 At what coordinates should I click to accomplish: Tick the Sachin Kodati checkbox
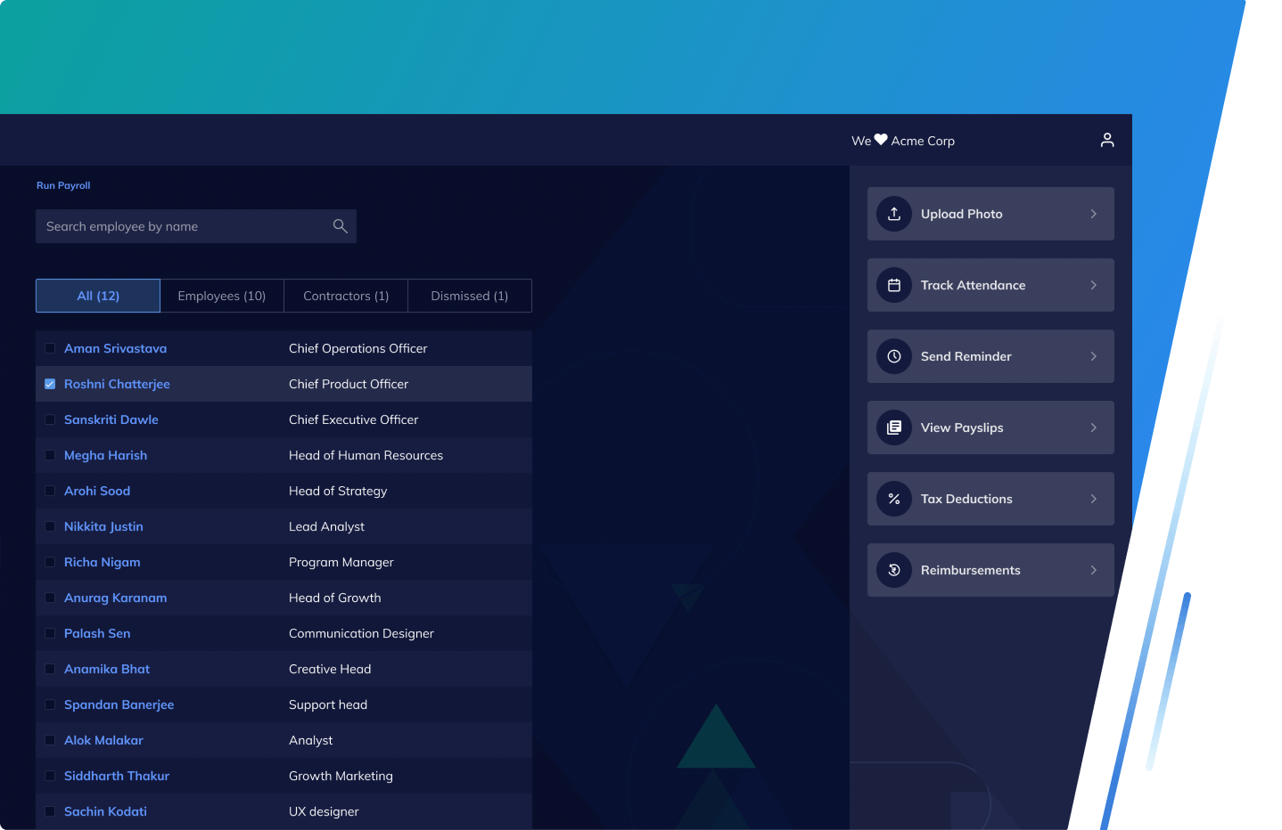pyautogui.click(x=50, y=811)
